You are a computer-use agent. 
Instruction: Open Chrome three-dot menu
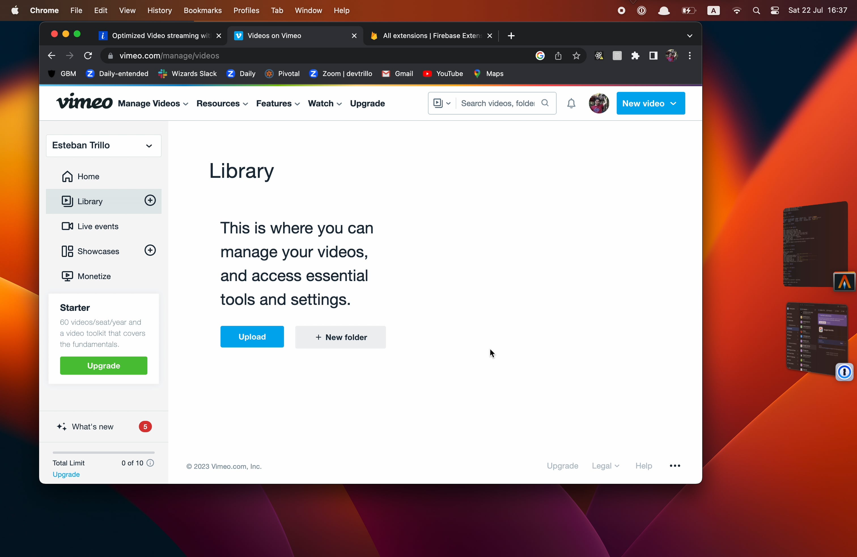click(690, 56)
